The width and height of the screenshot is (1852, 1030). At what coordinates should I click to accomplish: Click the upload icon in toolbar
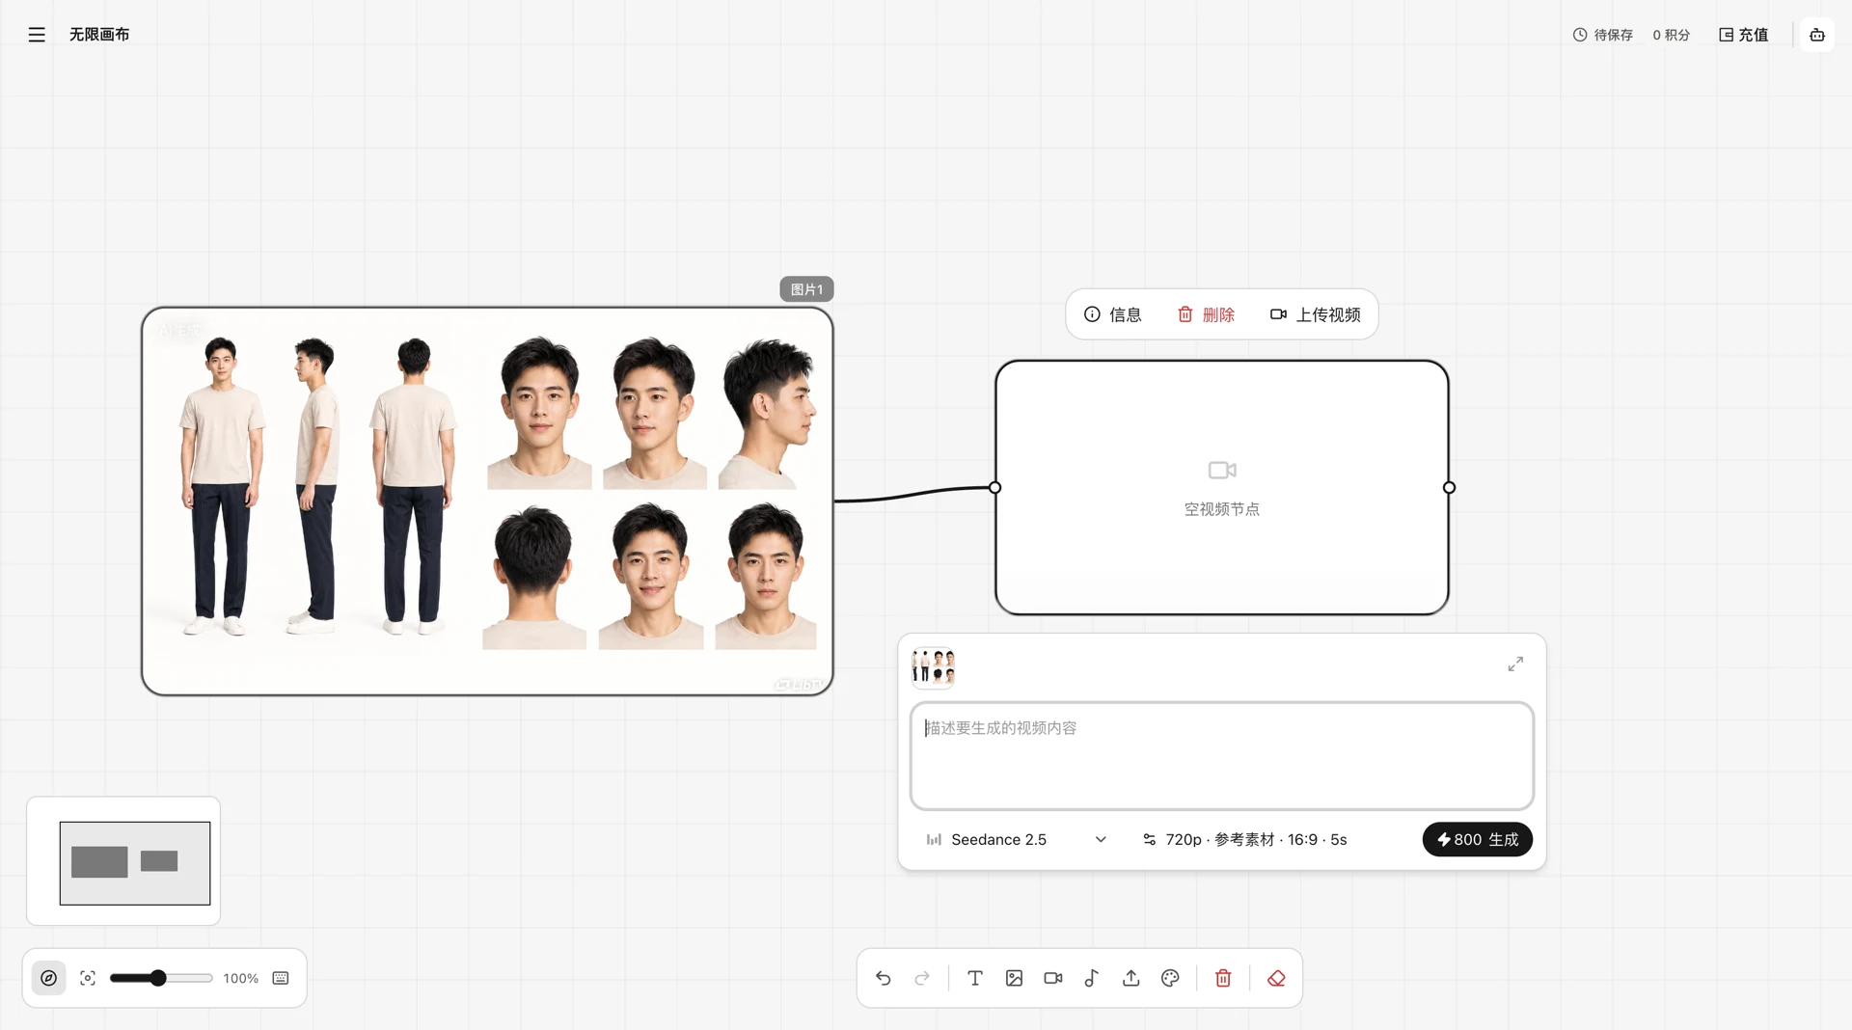(1131, 978)
